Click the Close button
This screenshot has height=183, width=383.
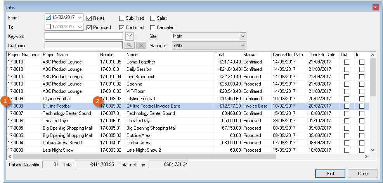[x=363, y=173]
